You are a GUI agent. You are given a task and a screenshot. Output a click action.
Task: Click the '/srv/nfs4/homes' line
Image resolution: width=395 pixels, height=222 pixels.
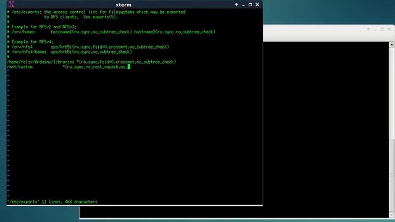pos(70,52)
